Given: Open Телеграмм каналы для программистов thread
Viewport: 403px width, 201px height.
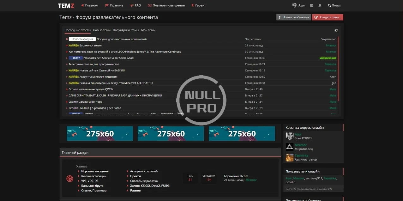Looking at the screenshot, I should [94, 64].
